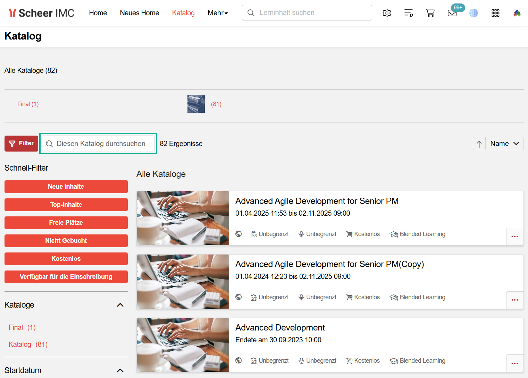
Task: Open the shopping cart
Action: coord(430,13)
